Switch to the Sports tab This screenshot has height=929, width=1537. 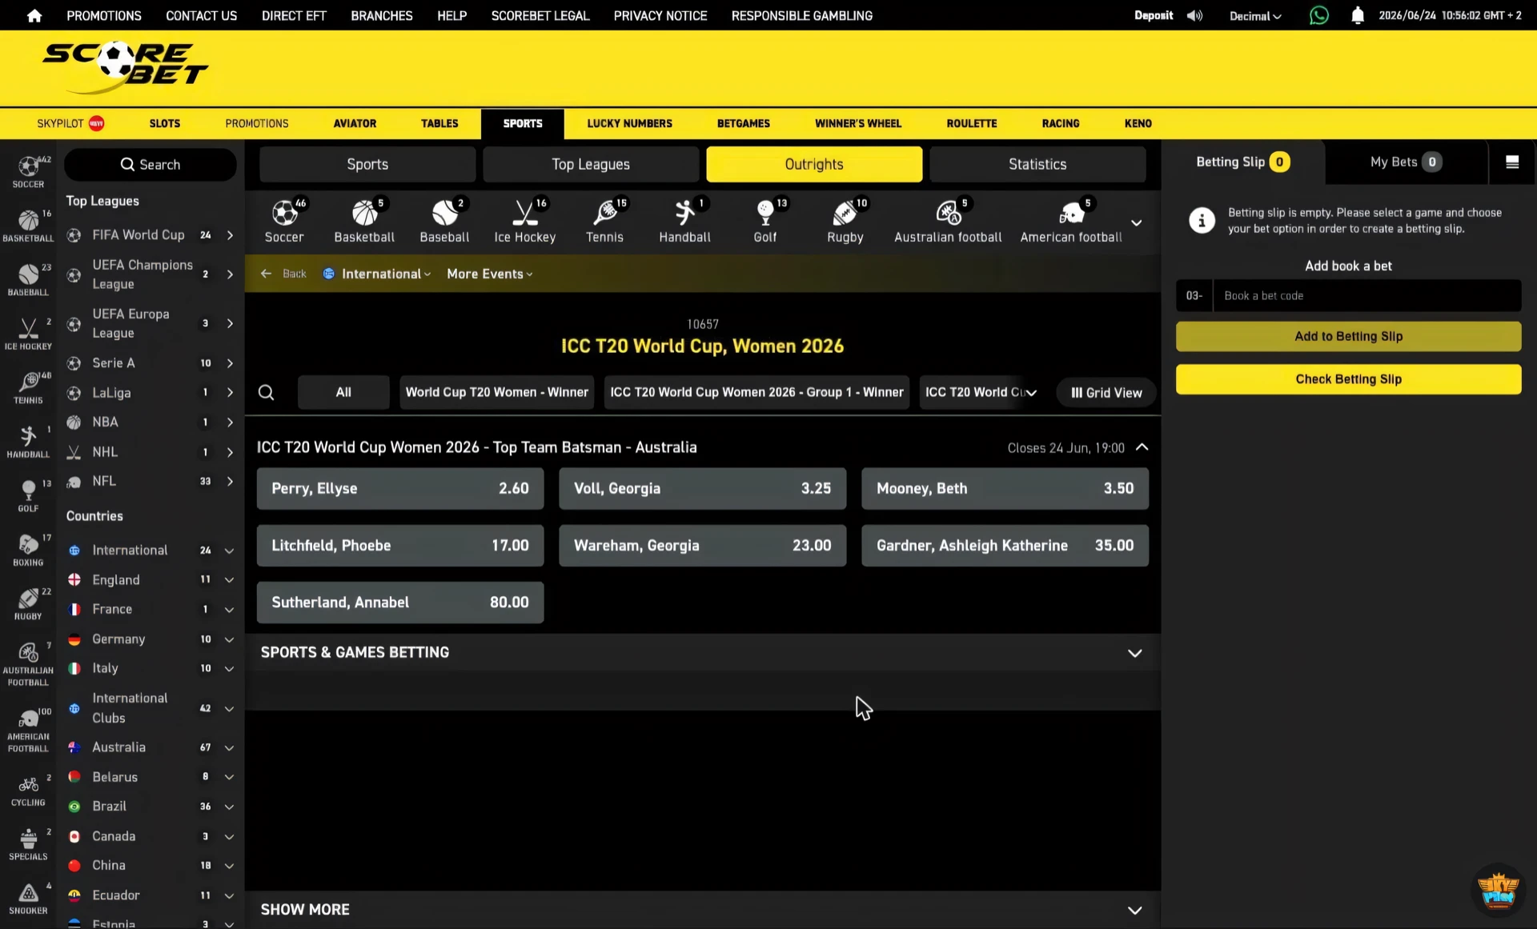(367, 164)
